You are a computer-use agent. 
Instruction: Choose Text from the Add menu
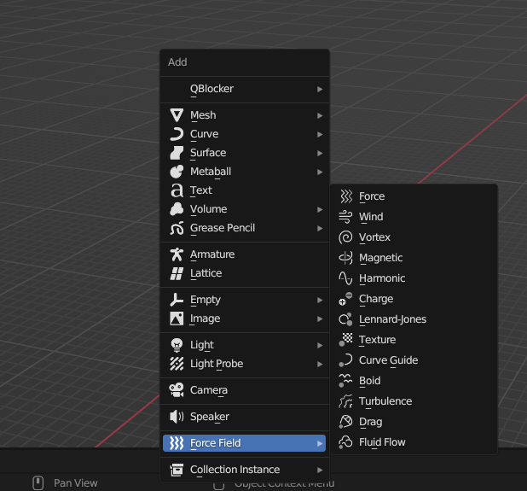pos(245,190)
